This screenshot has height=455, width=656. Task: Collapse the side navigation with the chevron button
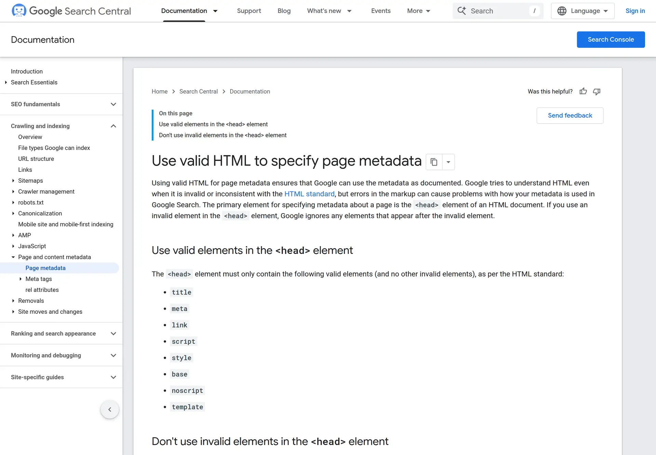[x=110, y=409]
